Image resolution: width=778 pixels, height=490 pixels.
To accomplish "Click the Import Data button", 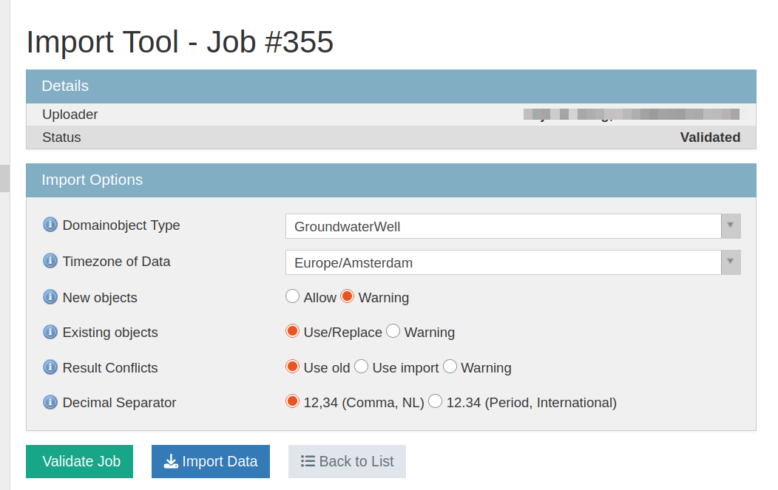I will click(x=211, y=461).
